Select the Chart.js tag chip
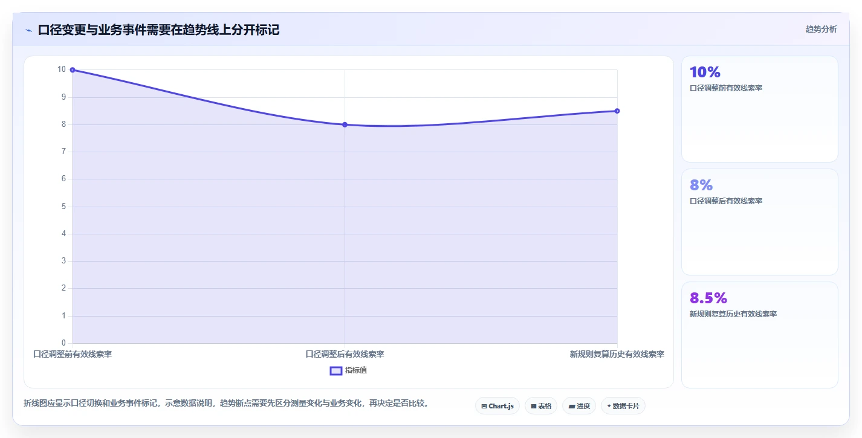The image size is (862, 438). tap(497, 406)
